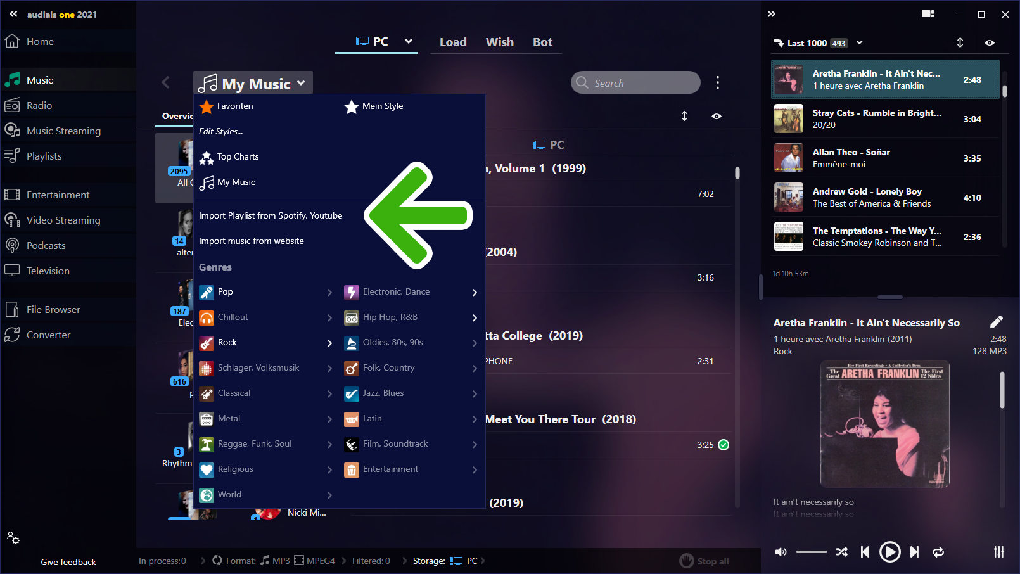Expand the Last 1000 playlist dropdown
Image resolution: width=1020 pixels, height=574 pixels.
click(x=860, y=42)
